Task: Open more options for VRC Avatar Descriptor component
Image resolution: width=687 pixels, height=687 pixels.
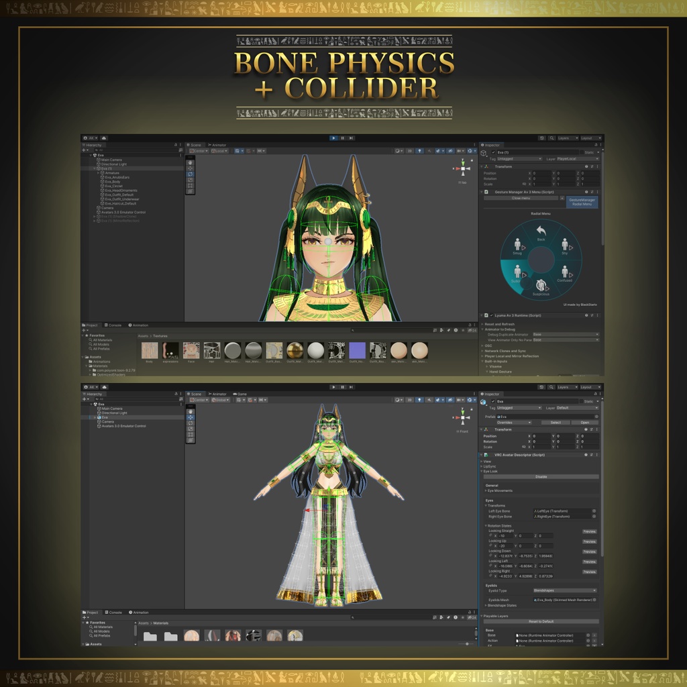Action: (597, 455)
